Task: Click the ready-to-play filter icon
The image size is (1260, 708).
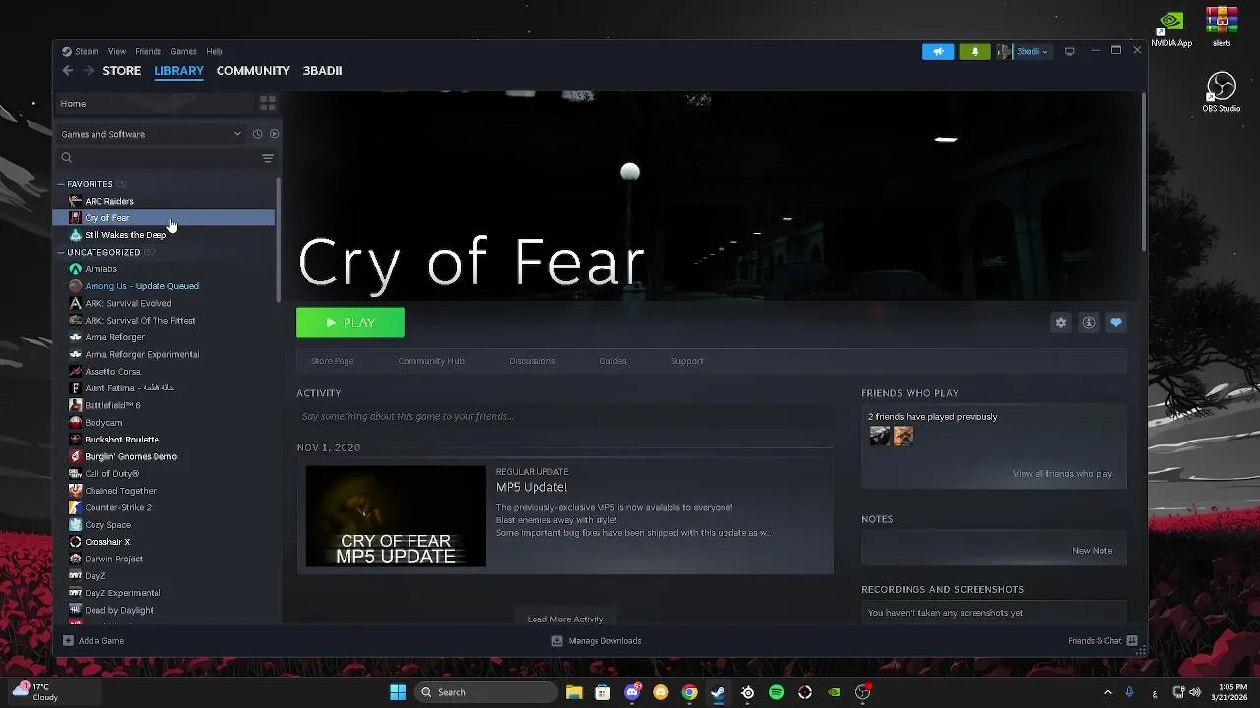Action: click(275, 134)
